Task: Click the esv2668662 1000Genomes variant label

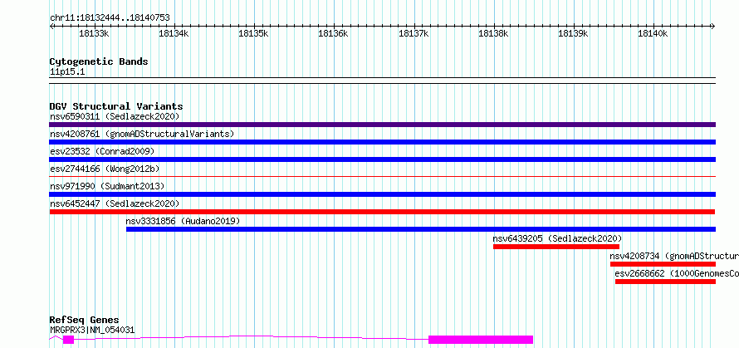Action: pos(677,273)
